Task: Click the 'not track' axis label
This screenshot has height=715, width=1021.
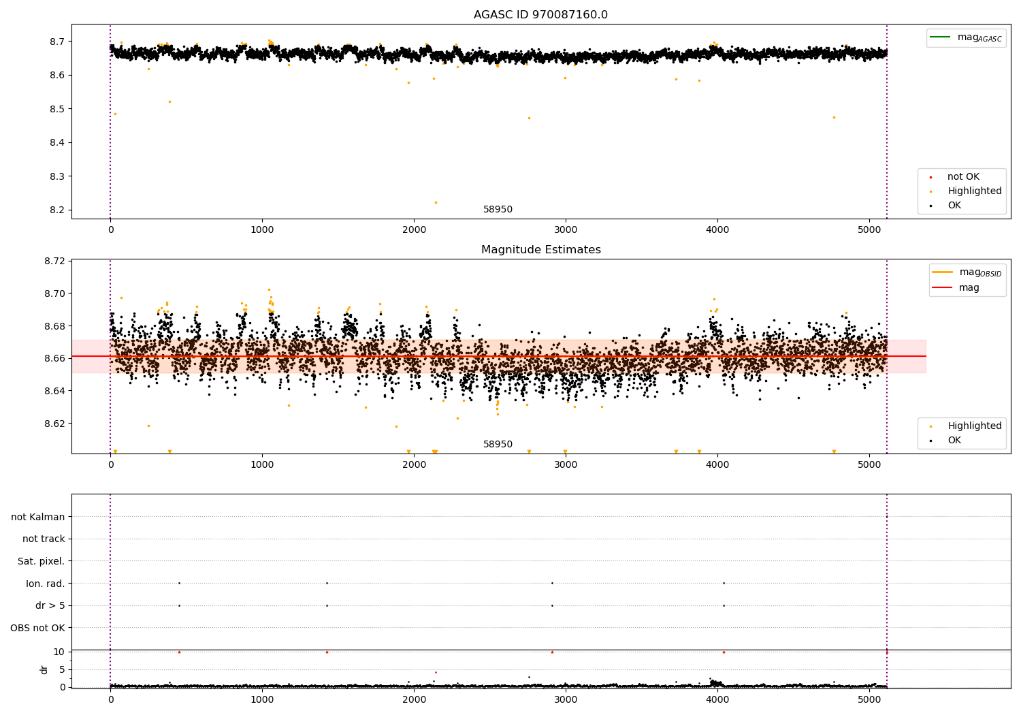Action: 44,539
